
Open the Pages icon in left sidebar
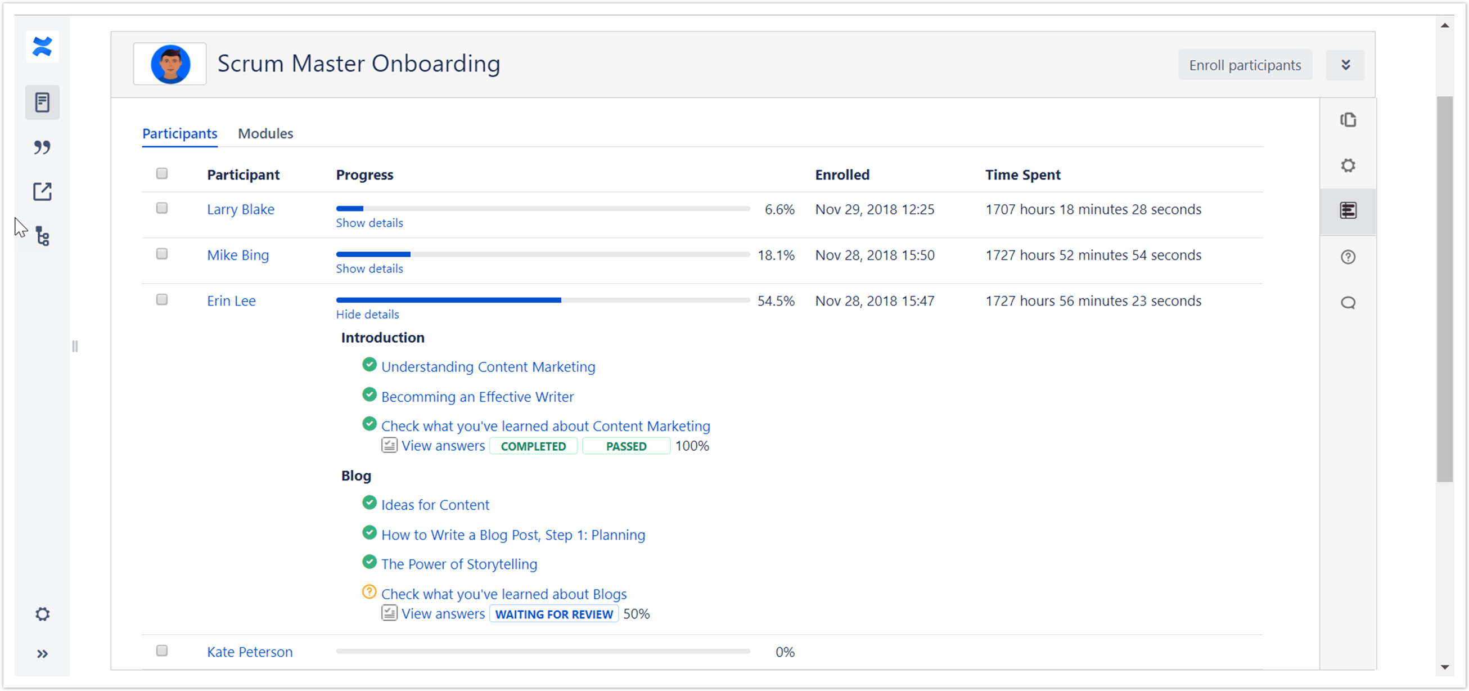[x=42, y=103]
